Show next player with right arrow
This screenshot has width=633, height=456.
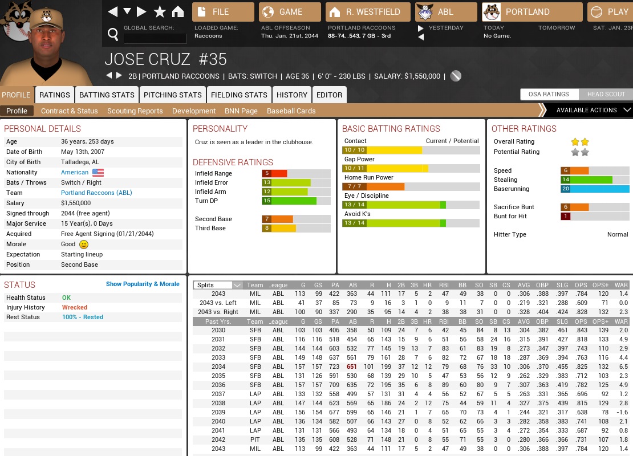point(119,76)
